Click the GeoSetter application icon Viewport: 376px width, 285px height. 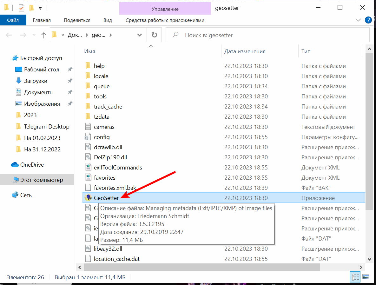[x=88, y=198]
